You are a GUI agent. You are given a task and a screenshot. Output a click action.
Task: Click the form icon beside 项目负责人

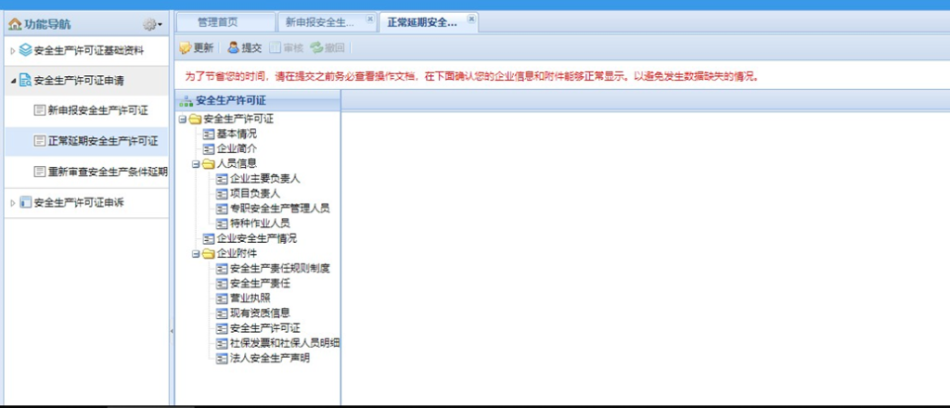pos(223,195)
